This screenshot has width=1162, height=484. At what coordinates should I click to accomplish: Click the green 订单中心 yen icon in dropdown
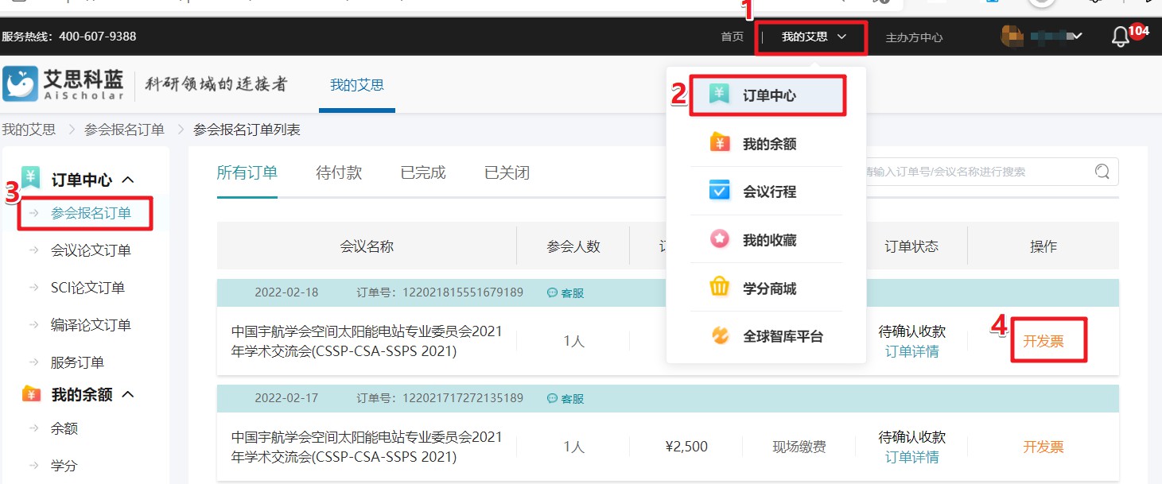(x=719, y=95)
